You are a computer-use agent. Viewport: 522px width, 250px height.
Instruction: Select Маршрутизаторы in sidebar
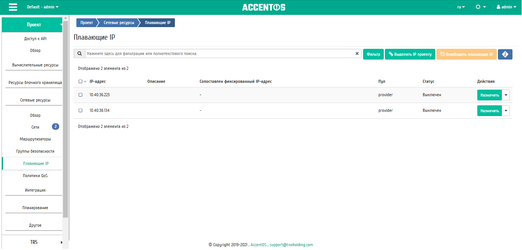35,139
